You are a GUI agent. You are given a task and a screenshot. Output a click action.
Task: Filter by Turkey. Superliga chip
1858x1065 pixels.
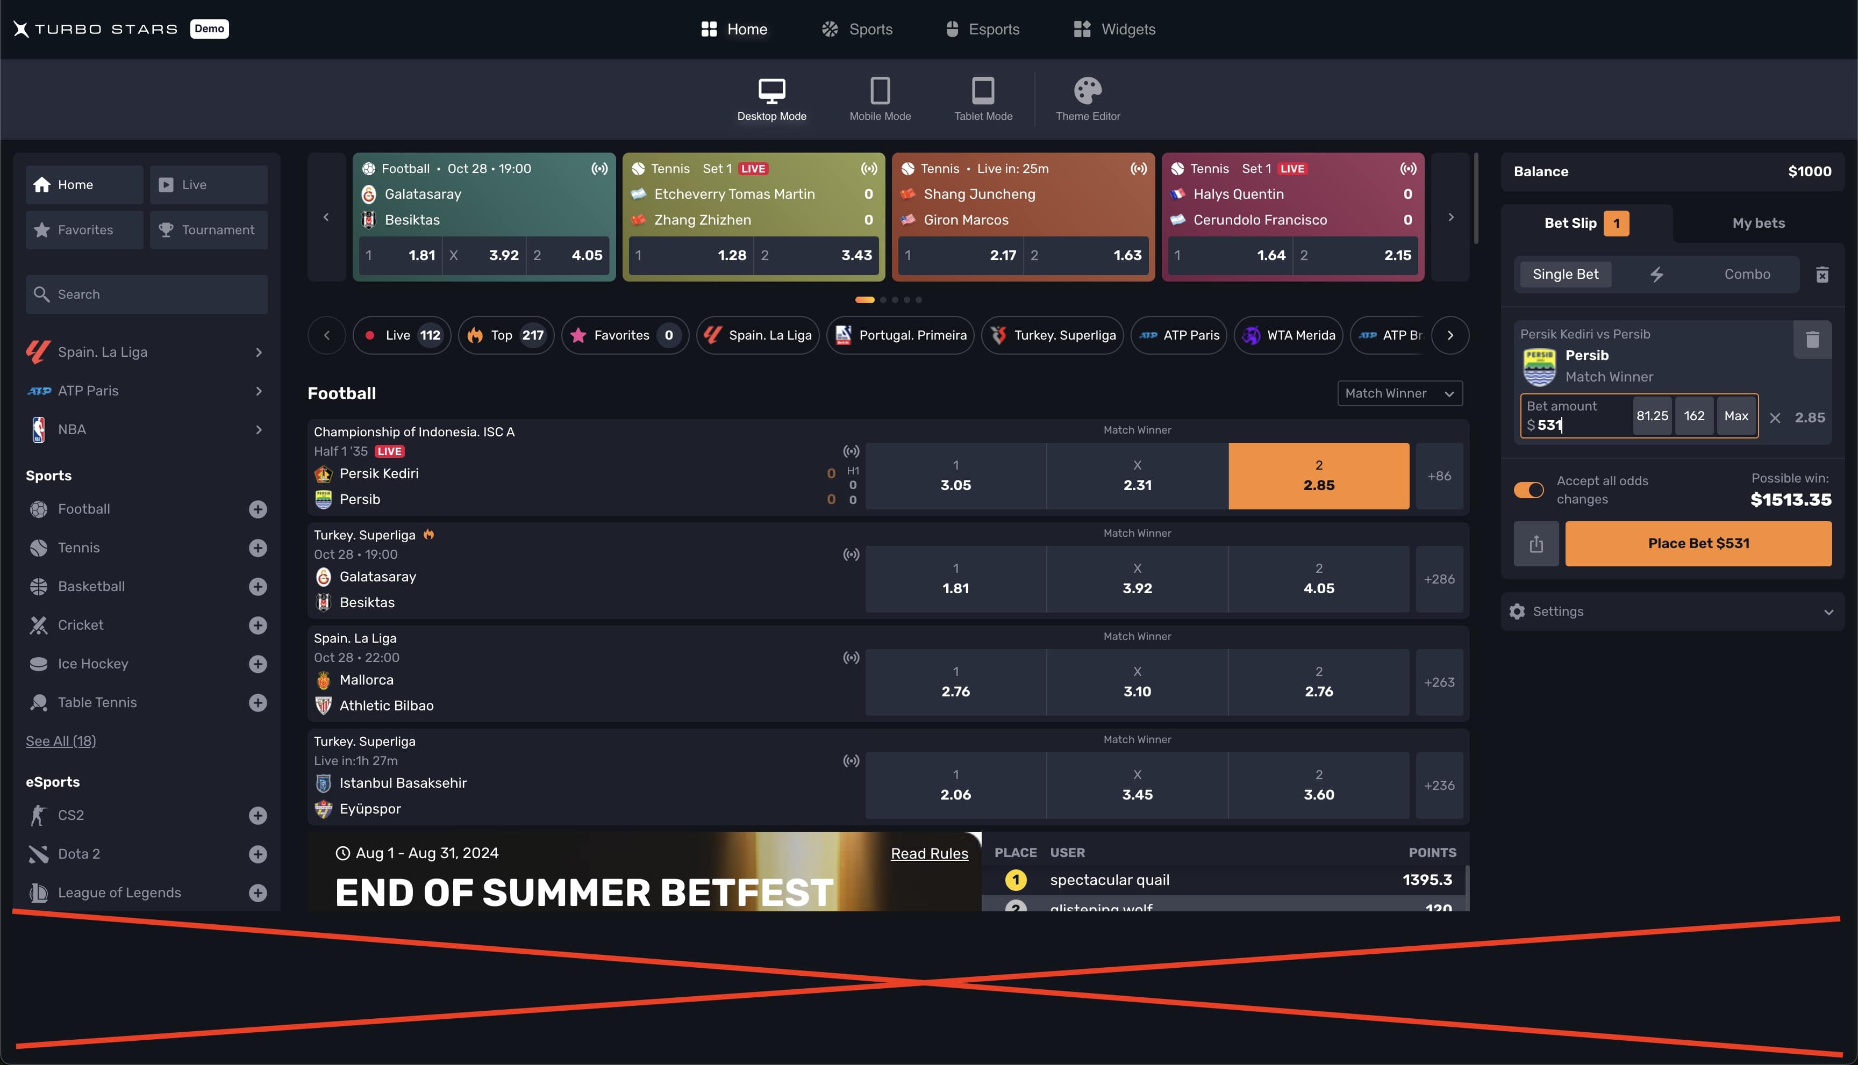click(1052, 335)
